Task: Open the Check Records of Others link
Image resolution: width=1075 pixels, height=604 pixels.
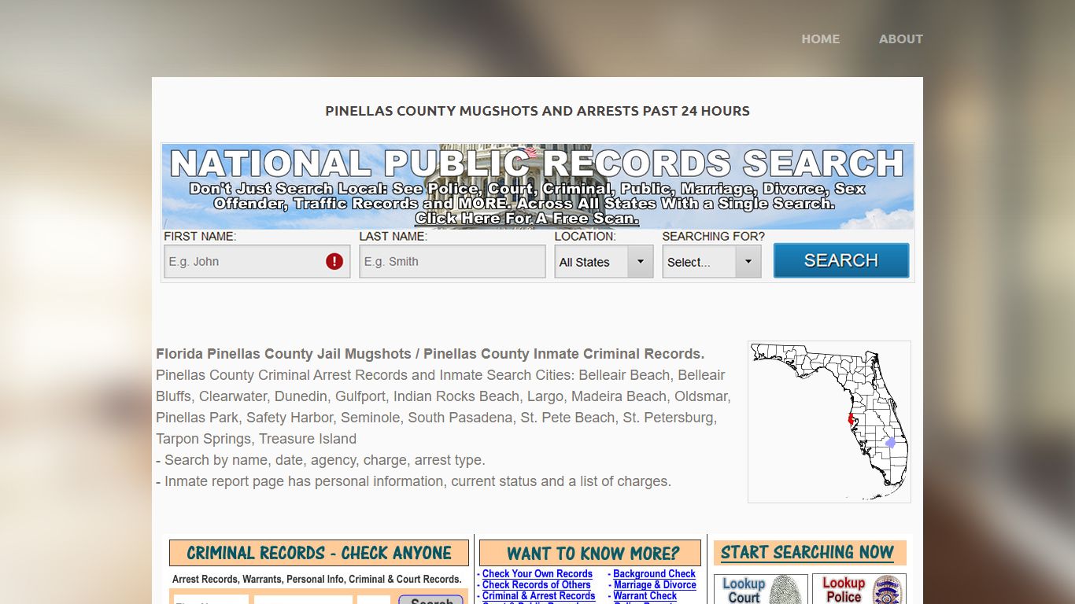Action: pos(536,585)
